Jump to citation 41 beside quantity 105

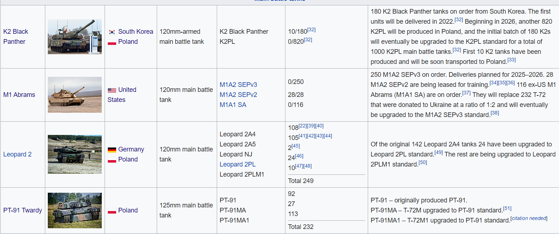[x=303, y=136]
